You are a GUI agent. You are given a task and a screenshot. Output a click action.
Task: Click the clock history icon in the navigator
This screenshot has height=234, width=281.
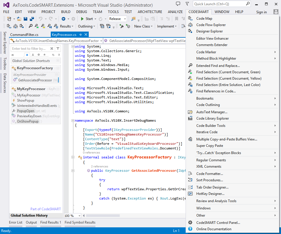[39, 55]
